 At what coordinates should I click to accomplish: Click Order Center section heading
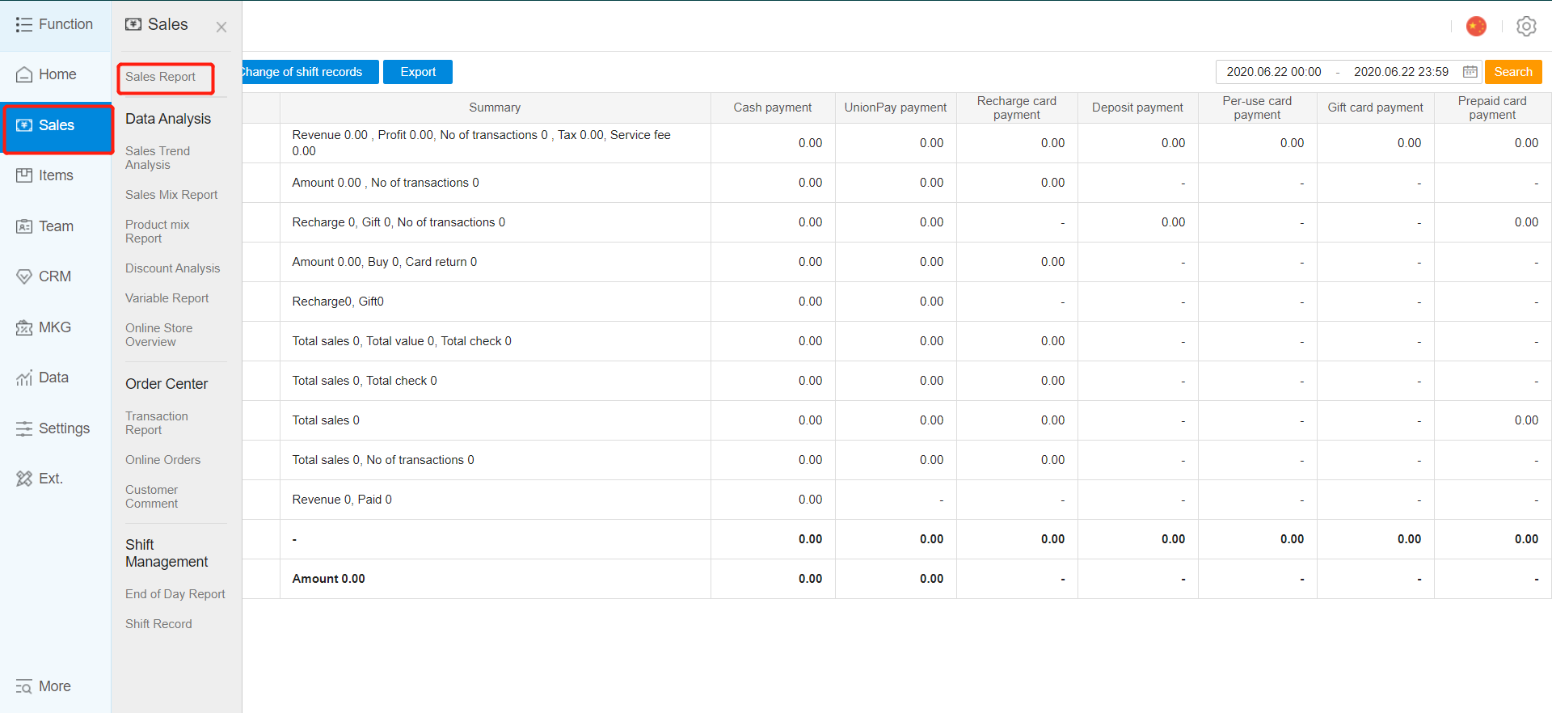[x=167, y=384]
